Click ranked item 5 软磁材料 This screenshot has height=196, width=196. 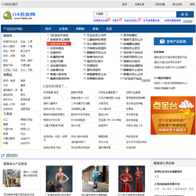click(56, 52)
